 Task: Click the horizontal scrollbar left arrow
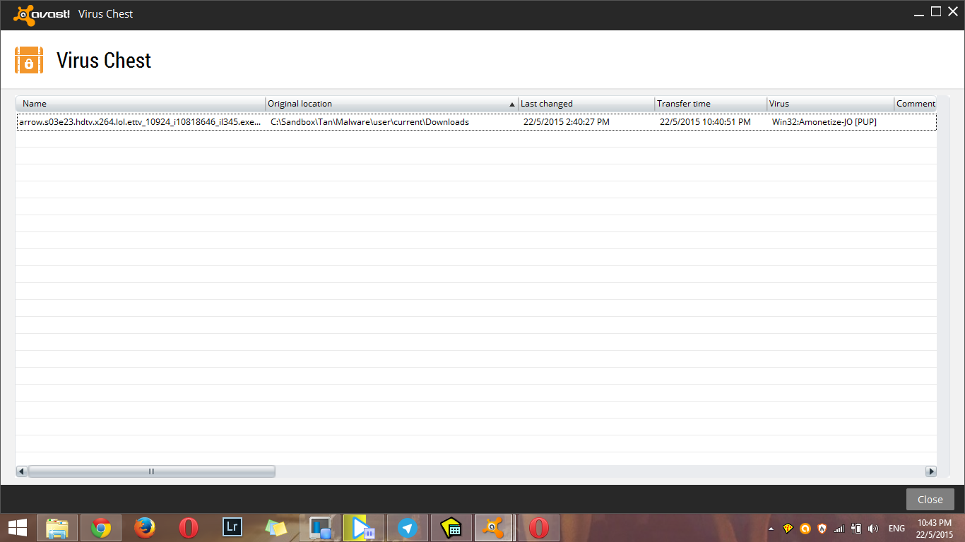coord(21,471)
